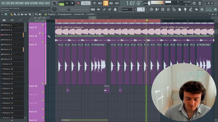The image size is (218, 122).
Task: Add a pattern with the bottom plus
Action: click(x=12, y=121)
